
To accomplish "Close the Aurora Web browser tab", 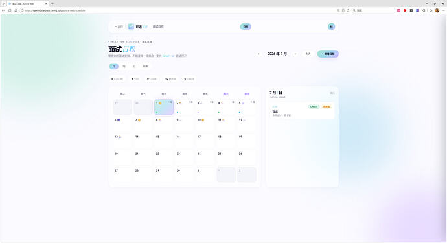I will 46,3.
